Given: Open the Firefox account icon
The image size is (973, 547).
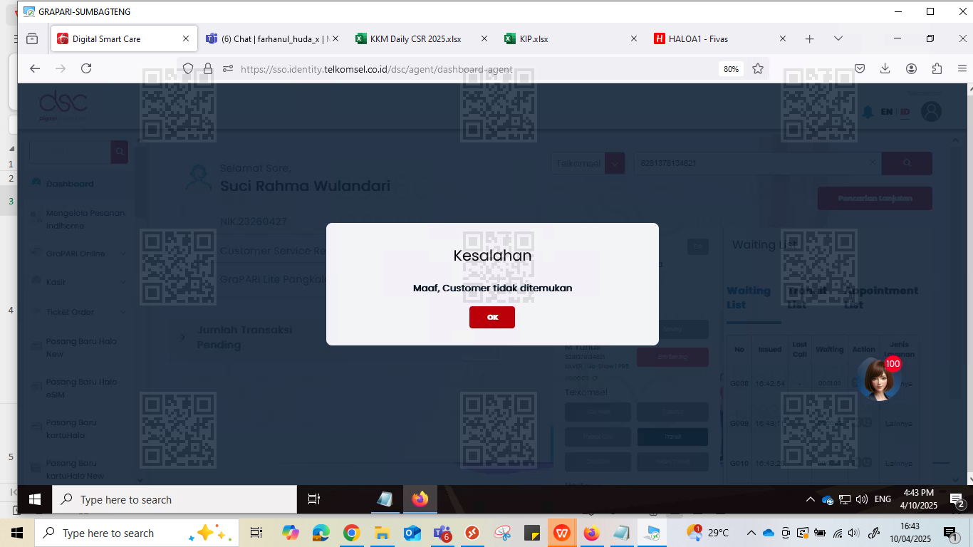Looking at the screenshot, I should [x=911, y=68].
